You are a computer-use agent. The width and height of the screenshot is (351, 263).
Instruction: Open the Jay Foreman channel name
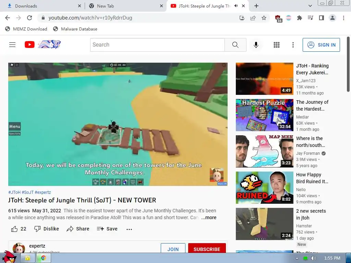tap(308, 153)
